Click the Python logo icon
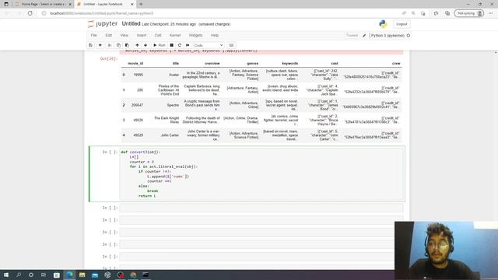 click(x=383, y=24)
